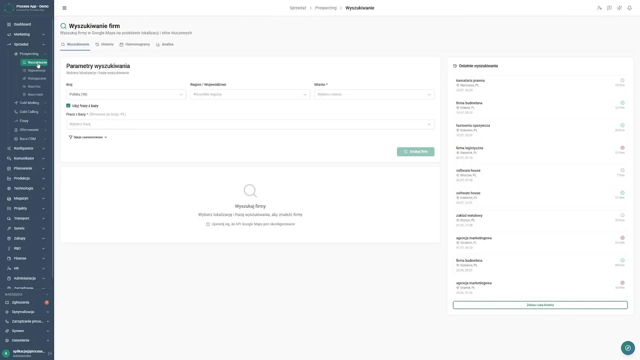Screen dimensions: 640x360
Task: Click the sparkle AI icon in top bar
Action: (x=620, y=8)
